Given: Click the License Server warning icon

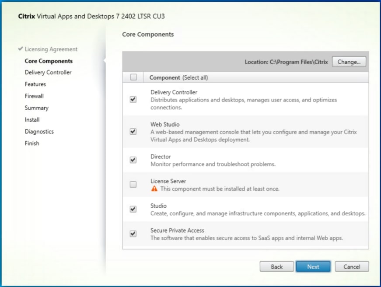Looking at the screenshot, I should [x=154, y=189].
